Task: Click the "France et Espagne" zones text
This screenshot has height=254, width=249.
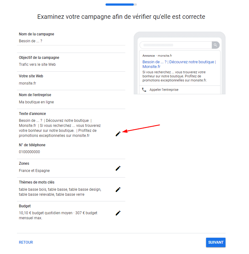Action: (34, 171)
